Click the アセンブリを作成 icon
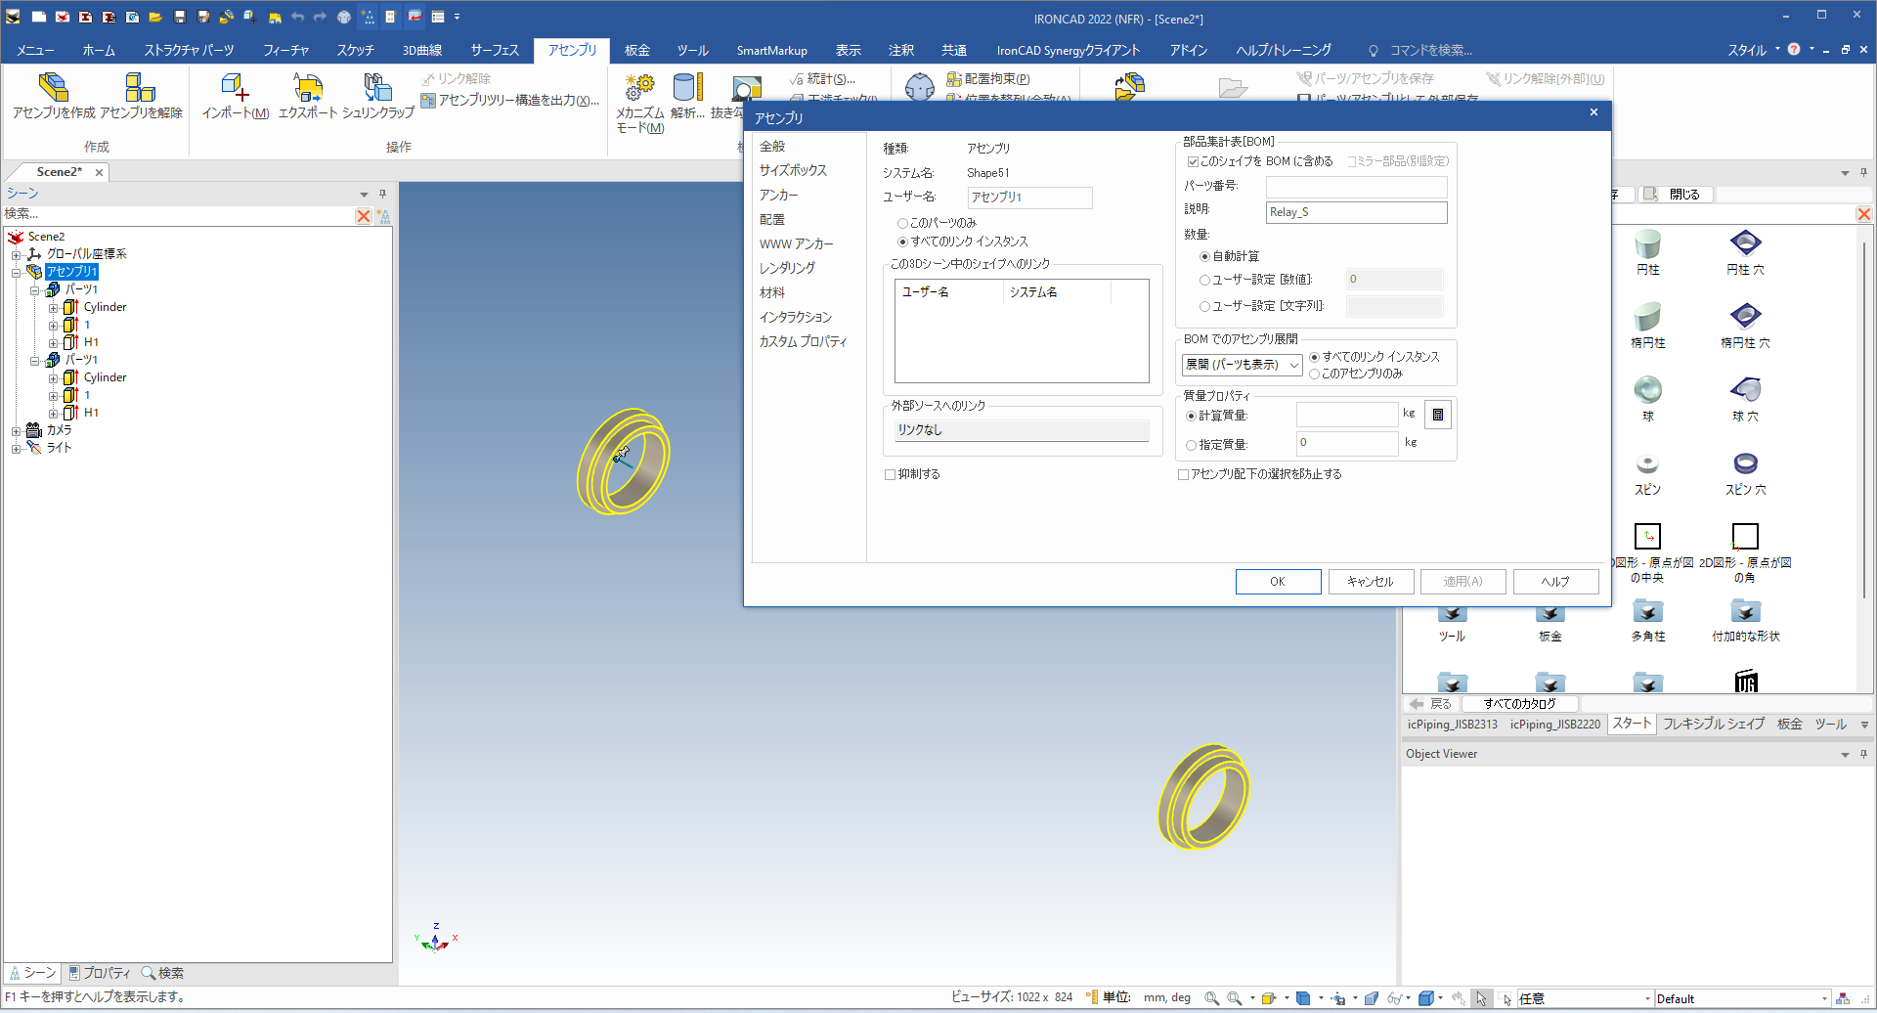 [54, 89]
